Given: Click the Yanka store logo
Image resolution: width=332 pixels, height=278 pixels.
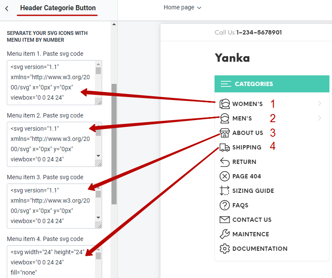Looking at the screenshot, I should (x=232, y=58).
